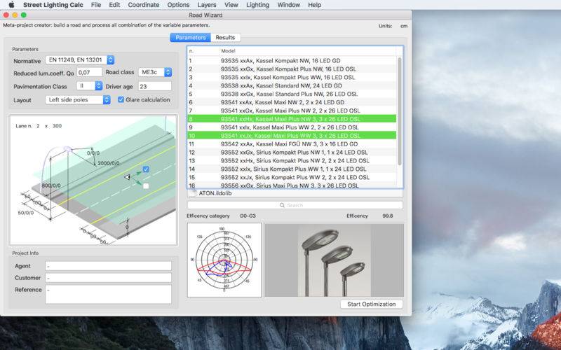Open the Road class dropdown
The width and height of the screenshot is (561, 350).
(155, 72)
